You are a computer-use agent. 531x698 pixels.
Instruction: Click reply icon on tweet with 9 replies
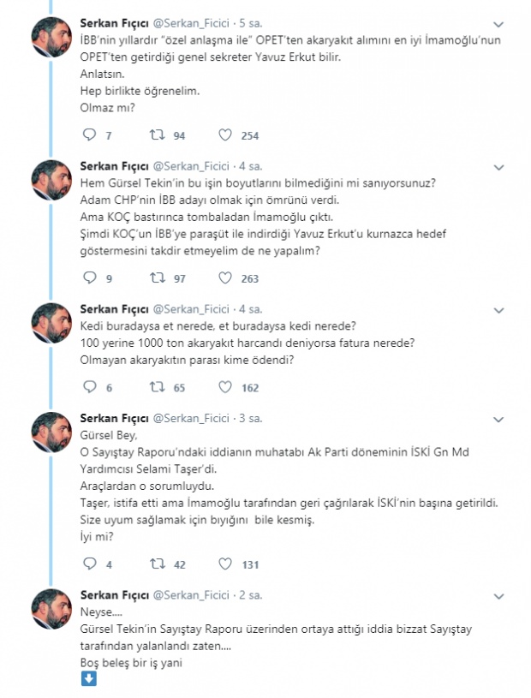(90, 278)
